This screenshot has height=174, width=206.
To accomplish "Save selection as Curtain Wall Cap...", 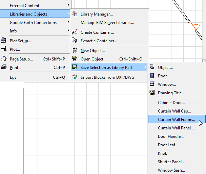I will [x=177, y=111].
